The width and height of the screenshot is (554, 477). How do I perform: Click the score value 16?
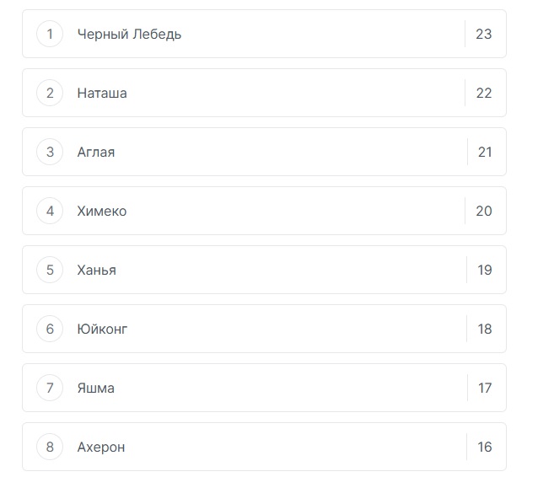(485, 448)
